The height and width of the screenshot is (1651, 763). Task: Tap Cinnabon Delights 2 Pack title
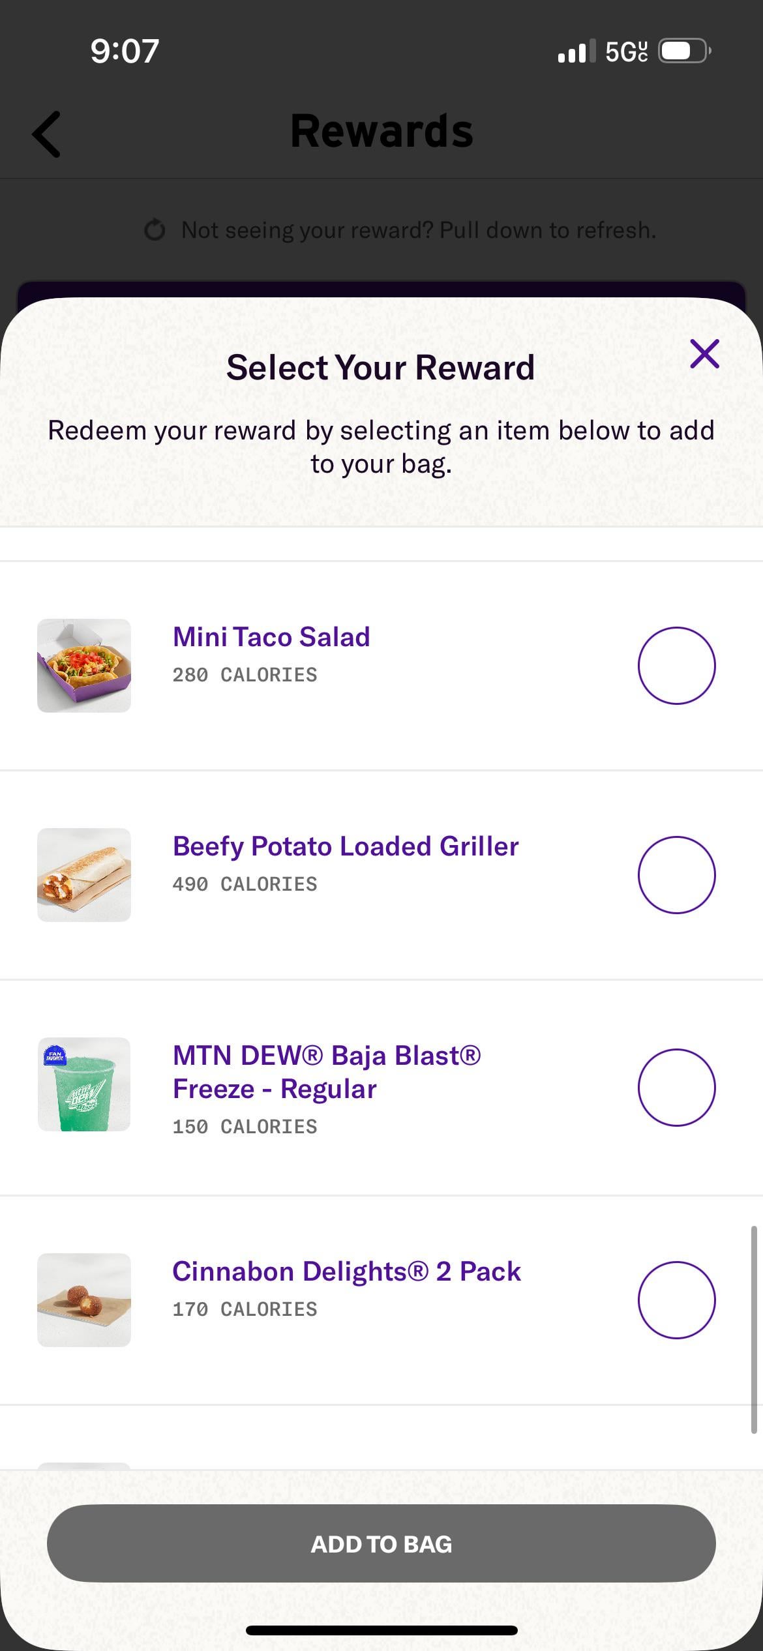click(346, 1272)
